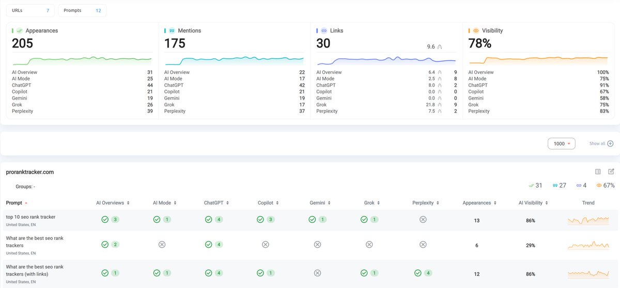This screenshot has width=620, height=288.
Task: Click the 205 Appearances total
Action: click(x=22, y=44)
